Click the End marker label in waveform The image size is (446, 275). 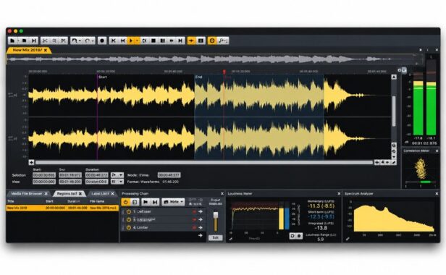click(198, 77)
